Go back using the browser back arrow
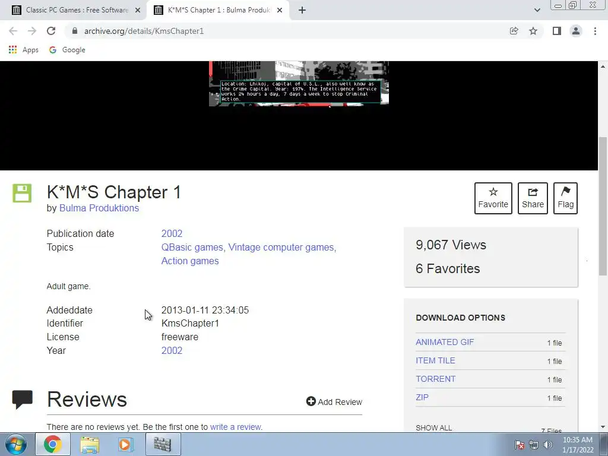 13,31
